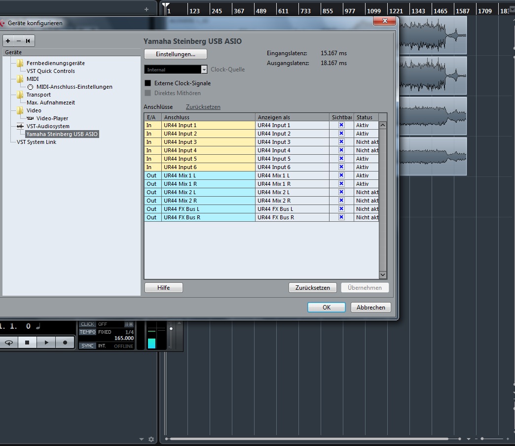Toggle Sichtbar checkbox for UR44 Input 4
515x446 pixels.
(341, 150)
